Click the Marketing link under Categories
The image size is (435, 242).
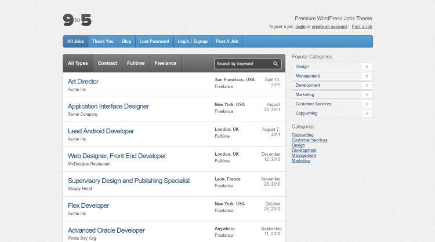pyautogui.click(x=301, y=160)
